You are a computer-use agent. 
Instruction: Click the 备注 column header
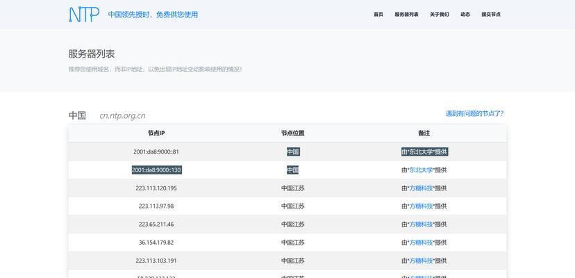tap(424, 133)
